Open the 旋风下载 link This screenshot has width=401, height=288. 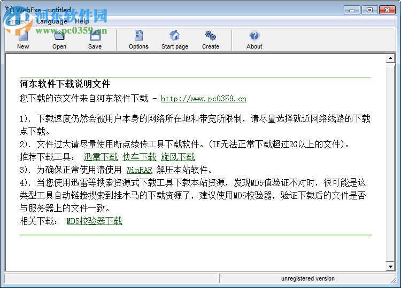tap(178, 157)
